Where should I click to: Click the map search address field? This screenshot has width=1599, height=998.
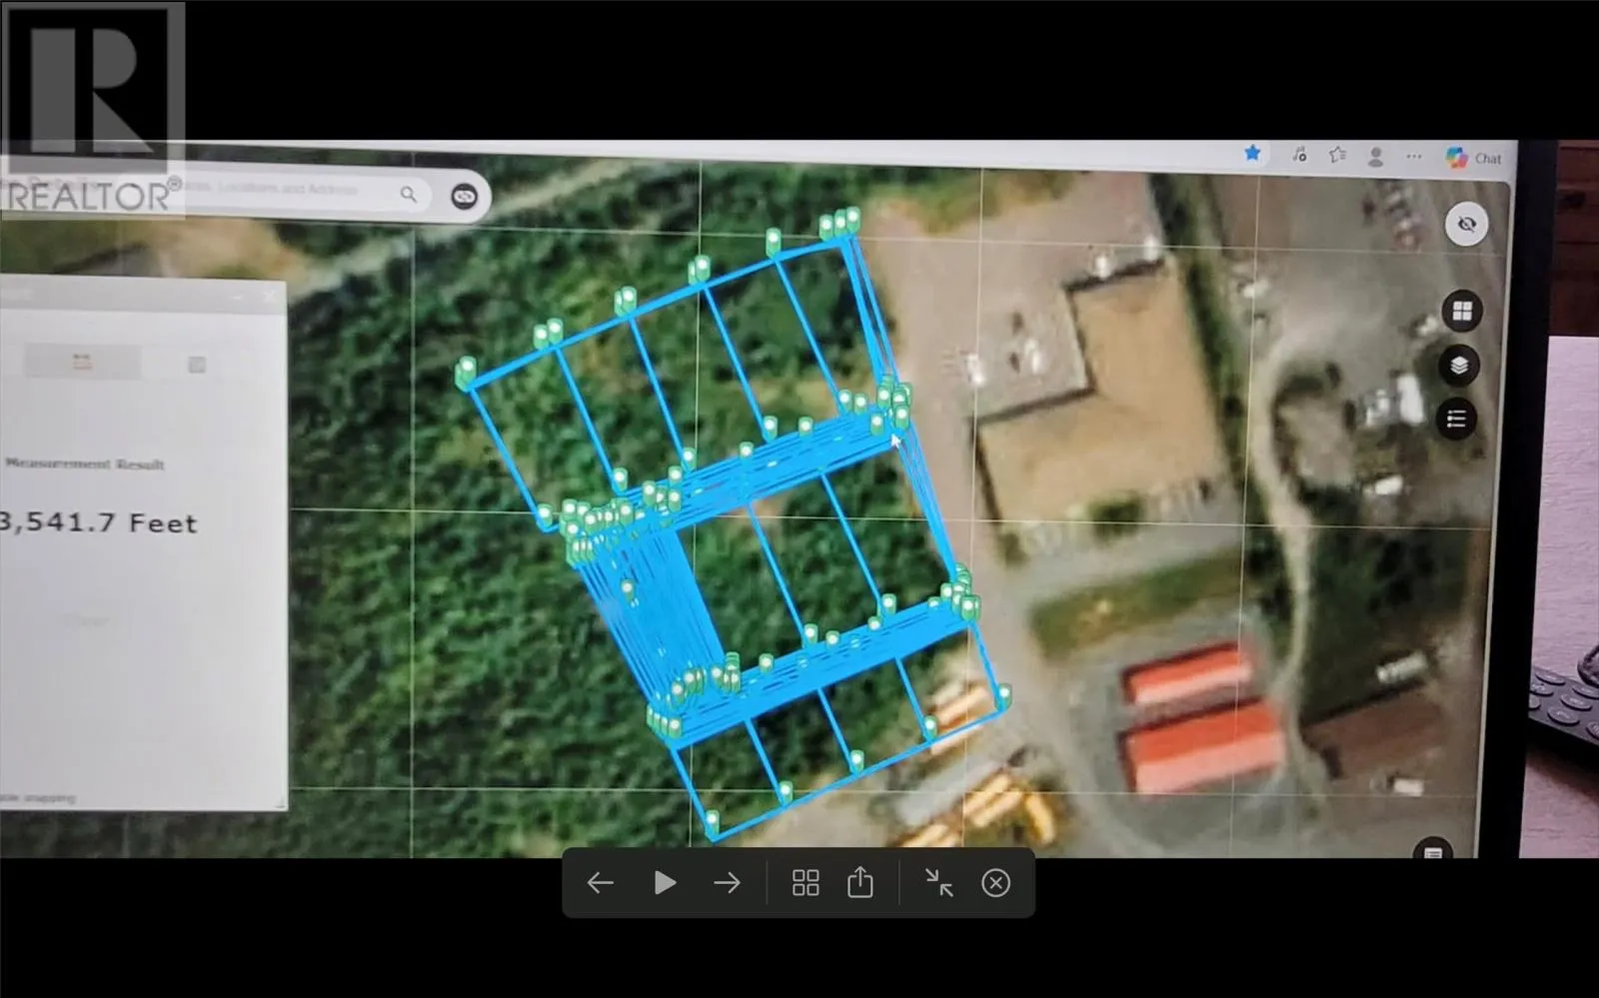(290, 190)
